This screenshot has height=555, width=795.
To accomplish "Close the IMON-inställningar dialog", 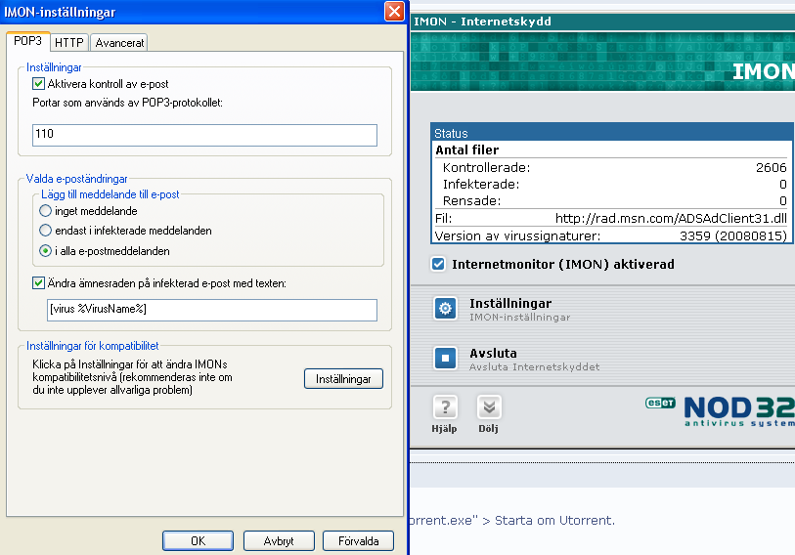I will click(394, 11).
